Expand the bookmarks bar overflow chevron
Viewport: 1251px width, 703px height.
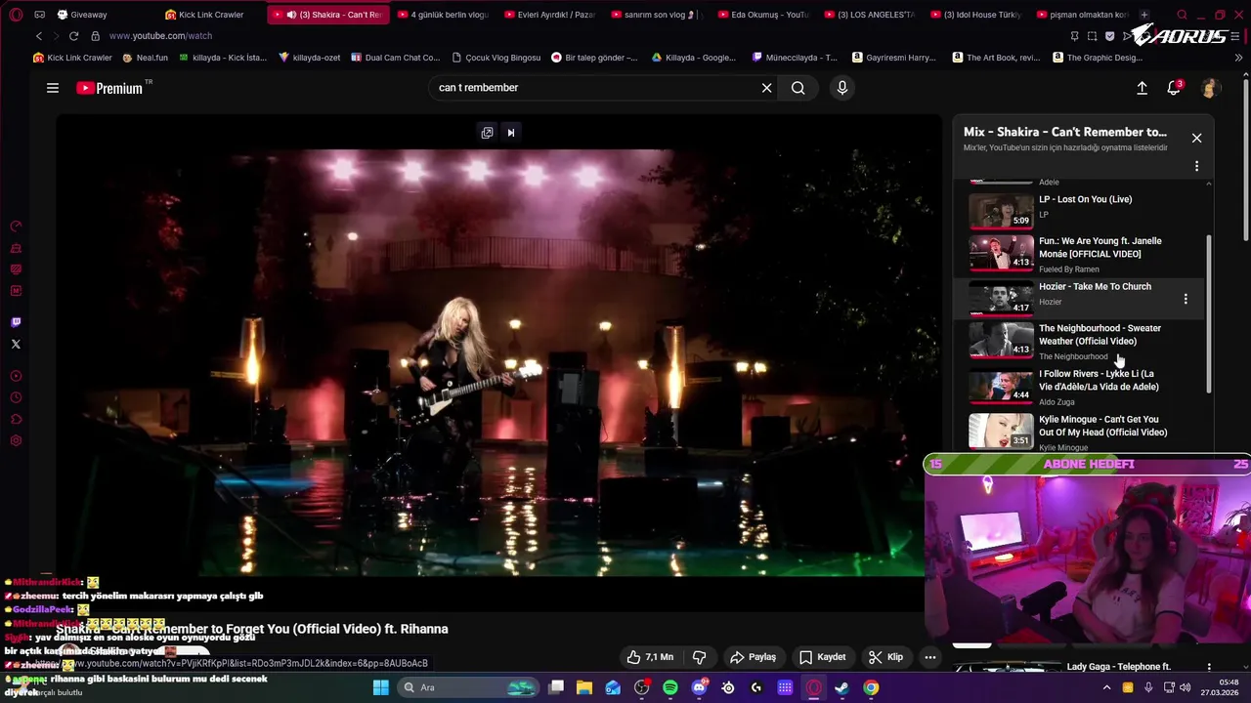pyautogui.click(x=1238, y=58)
